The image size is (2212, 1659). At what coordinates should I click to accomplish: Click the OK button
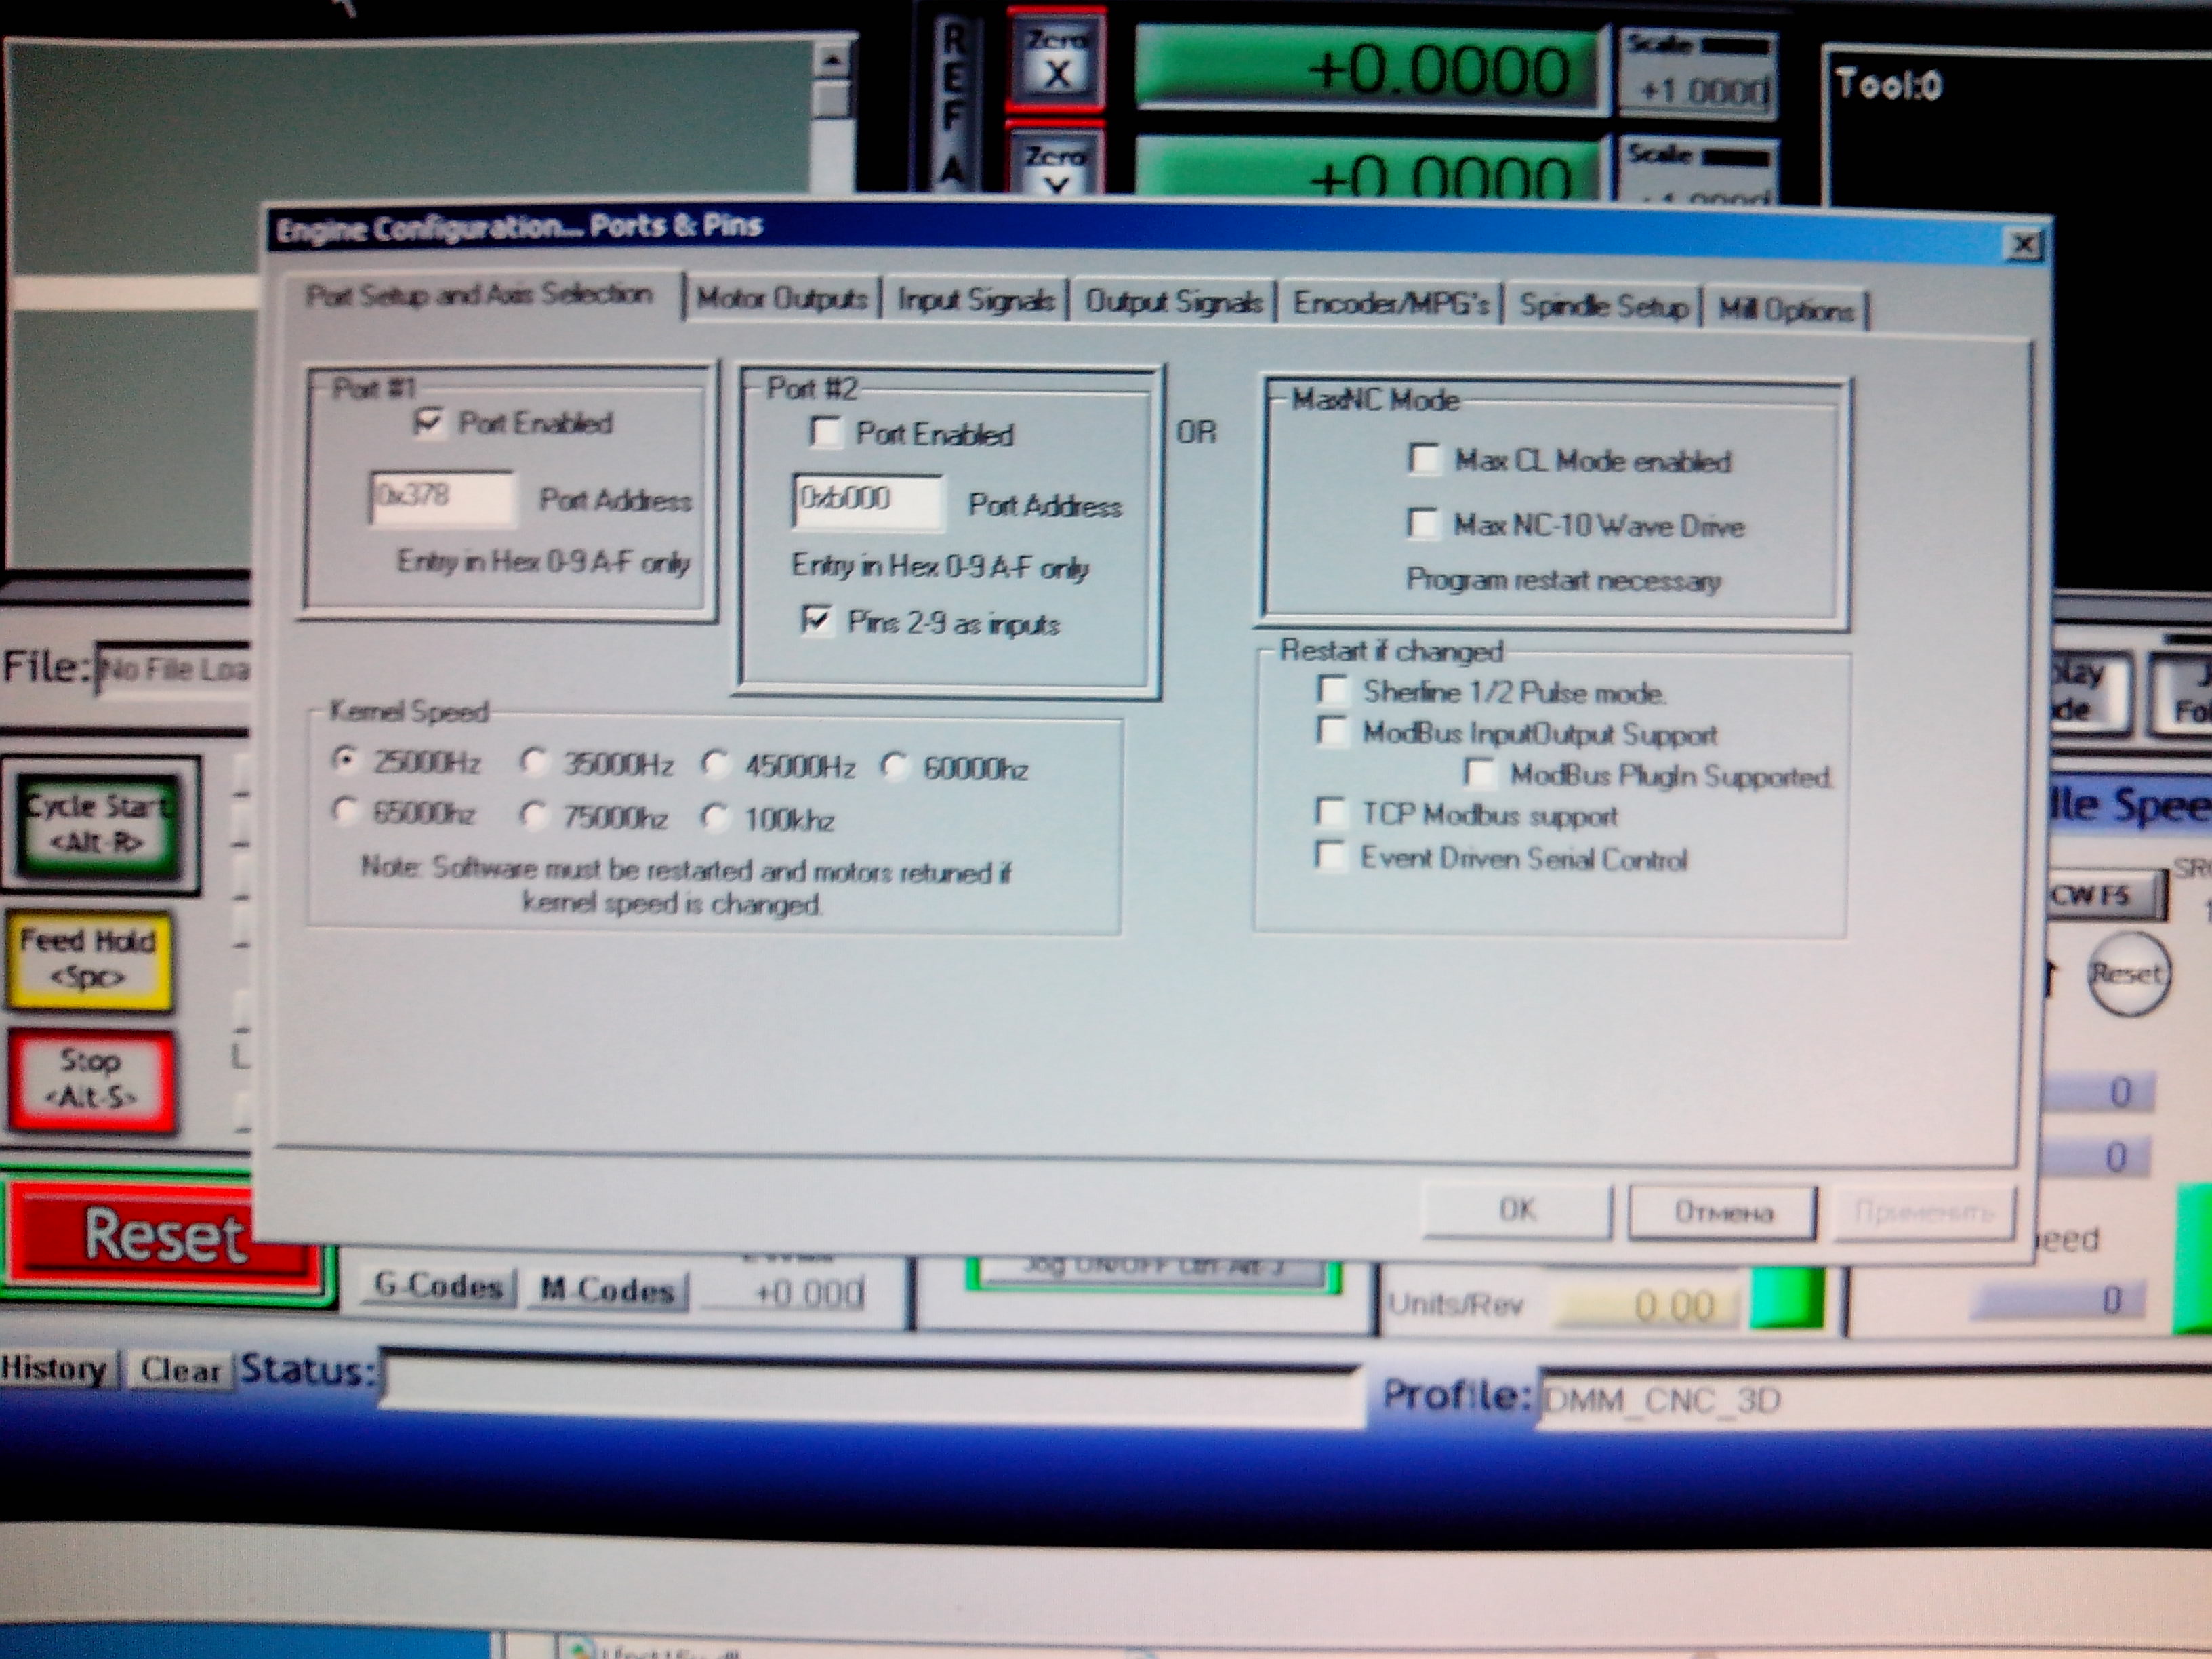1517,1210
